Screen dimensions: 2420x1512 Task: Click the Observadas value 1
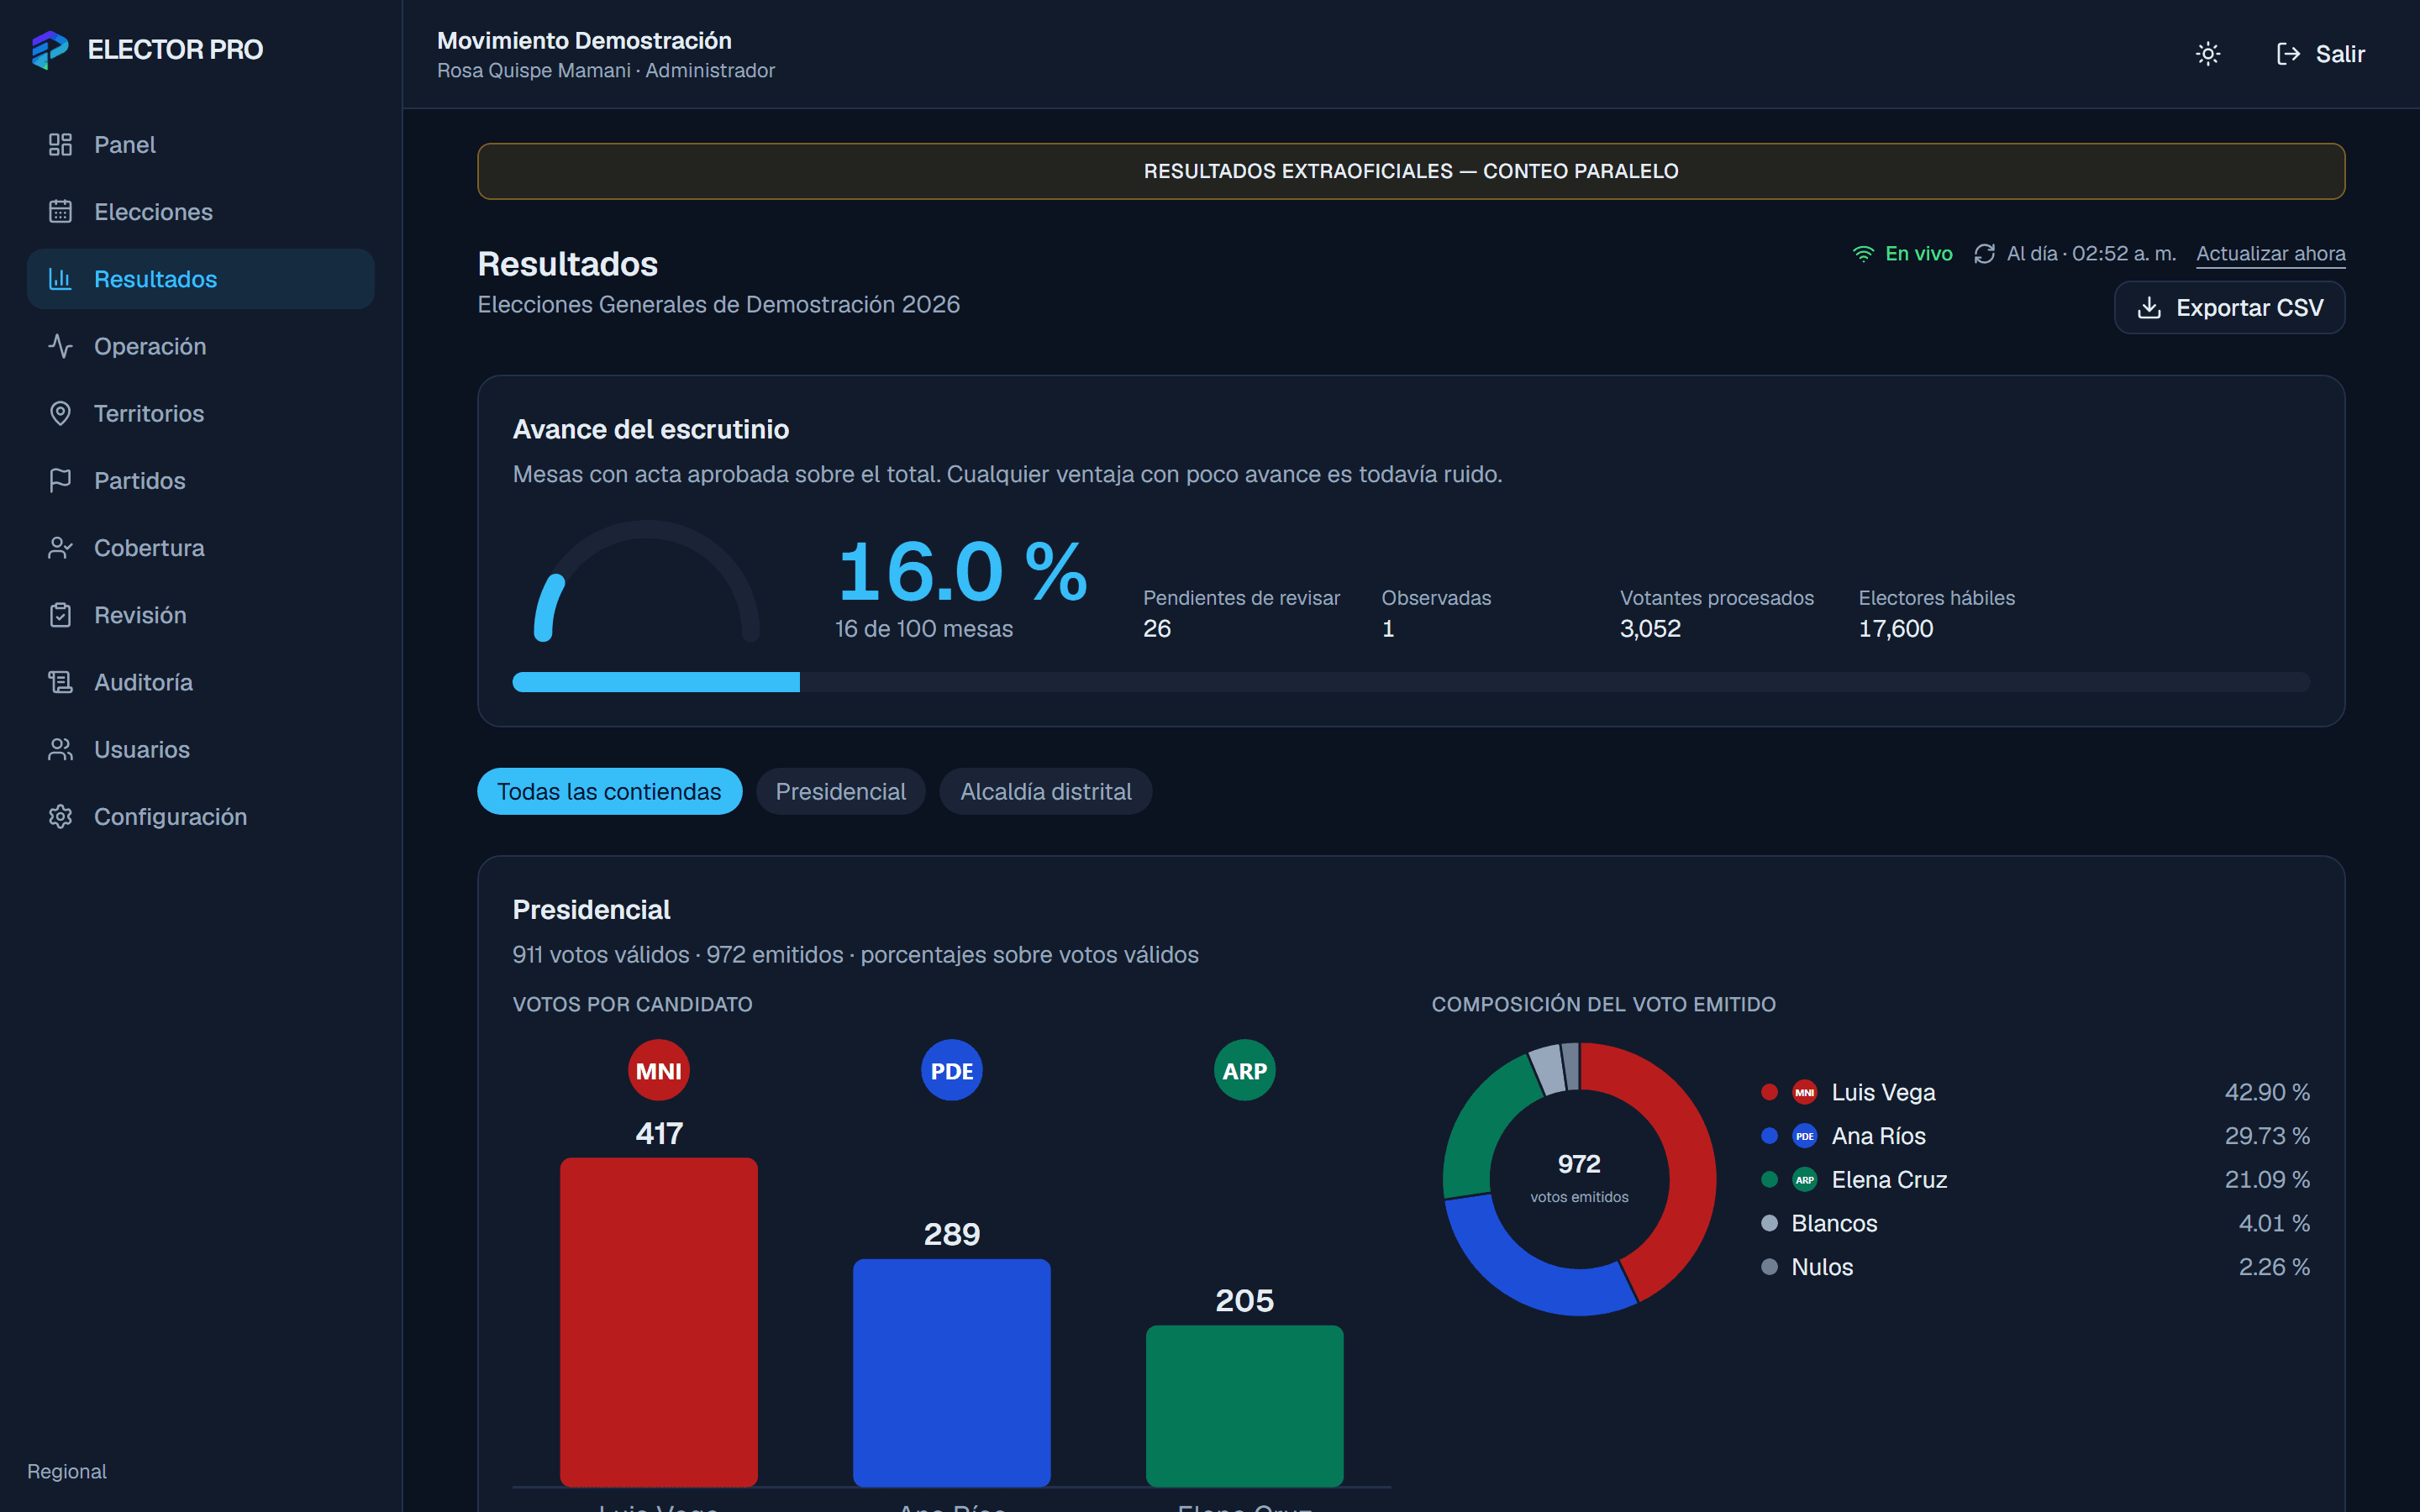tap(1388, 629)
